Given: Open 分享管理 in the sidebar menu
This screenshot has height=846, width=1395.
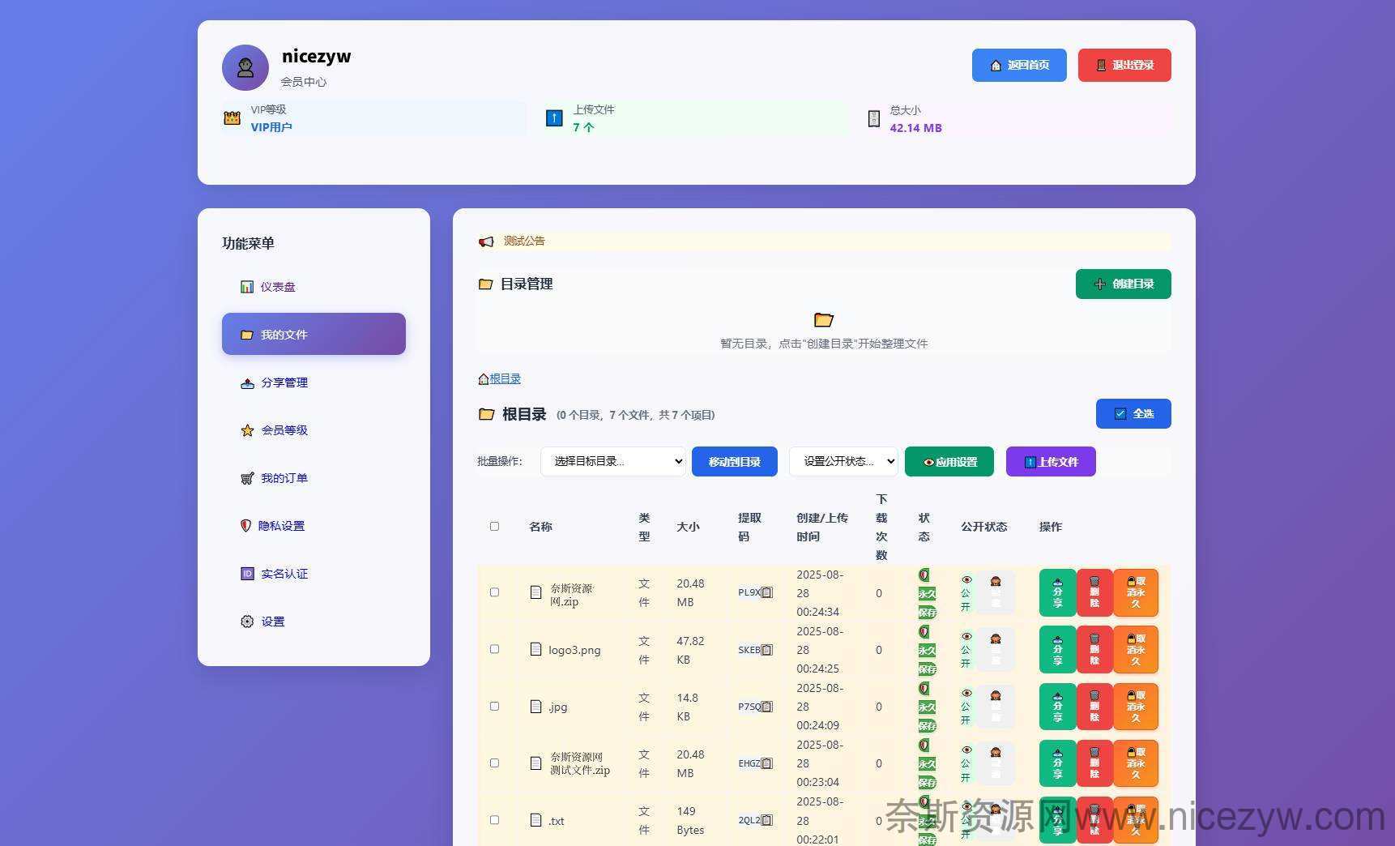Looking at the screenshot, I should point(284,382).
